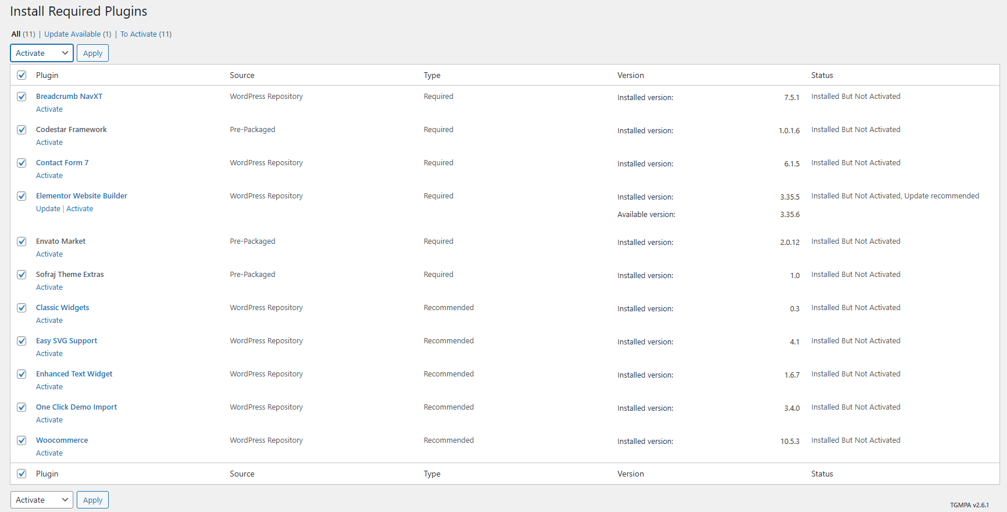Toggle the select-all checkbox in the table footer
The height and width of the screenshot is (512, 1007).
22,474
